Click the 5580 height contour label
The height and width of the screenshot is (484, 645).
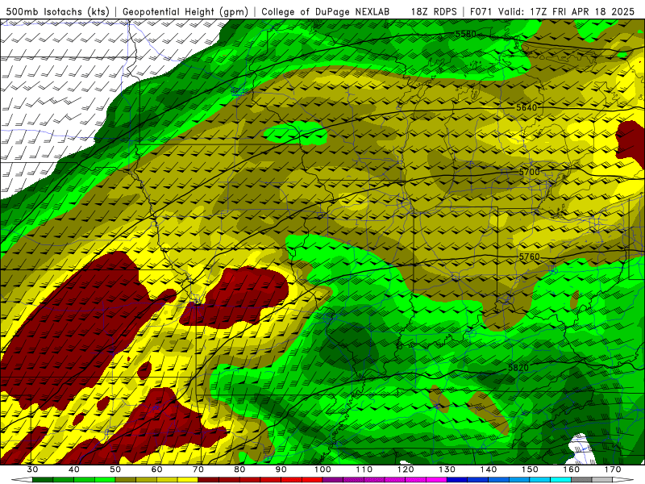[466, 34]
